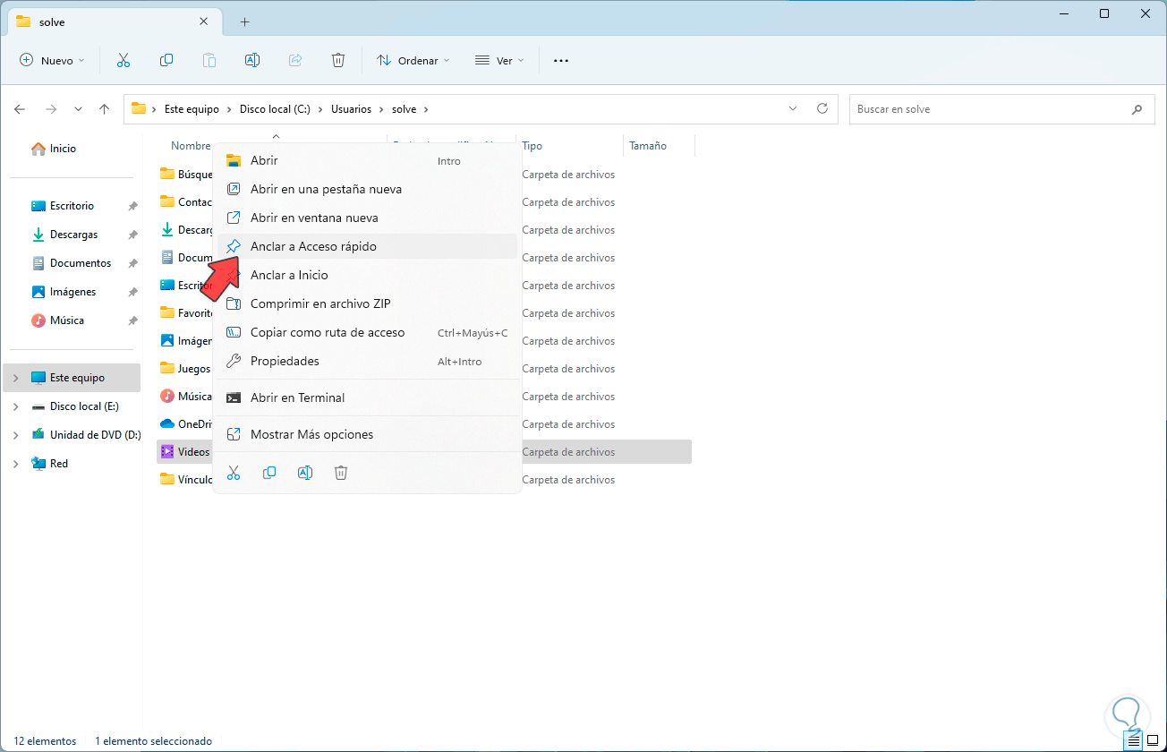Delete using the context menu trash icon

(341, 473)
